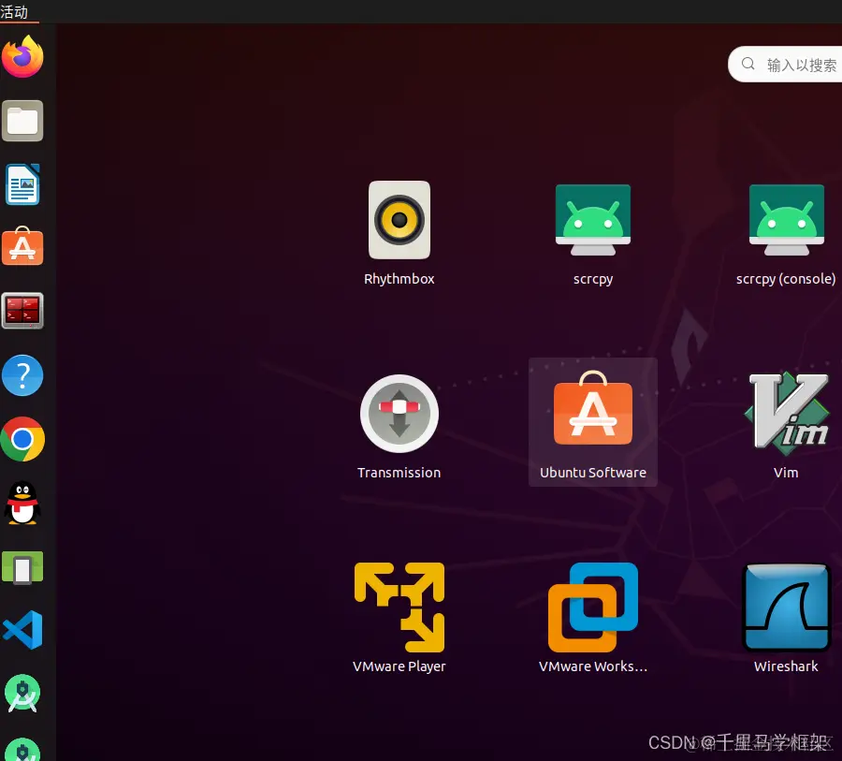
Task: Click the magnifier icon in the search box
Action: coord(748,64)
